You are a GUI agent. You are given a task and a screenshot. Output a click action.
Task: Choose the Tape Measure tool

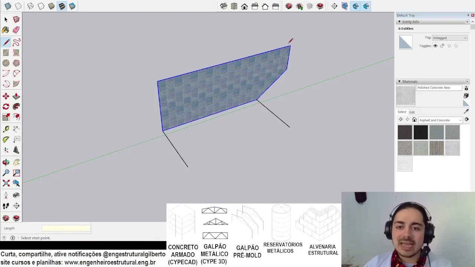point(6,129)
